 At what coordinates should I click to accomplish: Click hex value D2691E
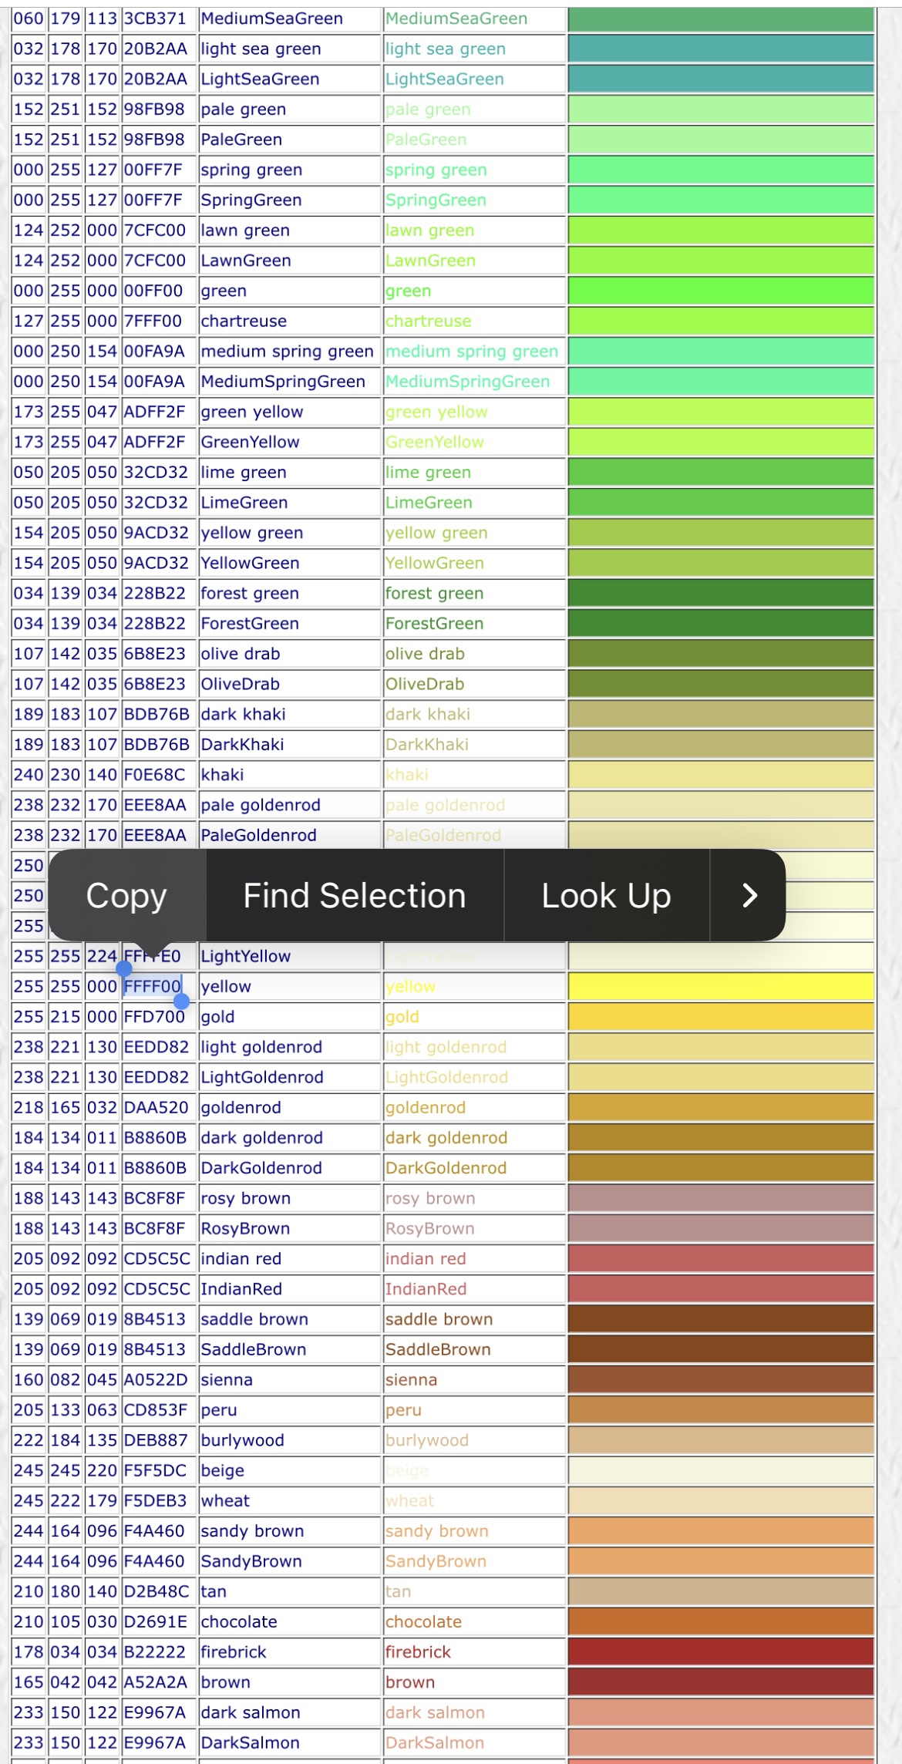[x=155, y=1621]
